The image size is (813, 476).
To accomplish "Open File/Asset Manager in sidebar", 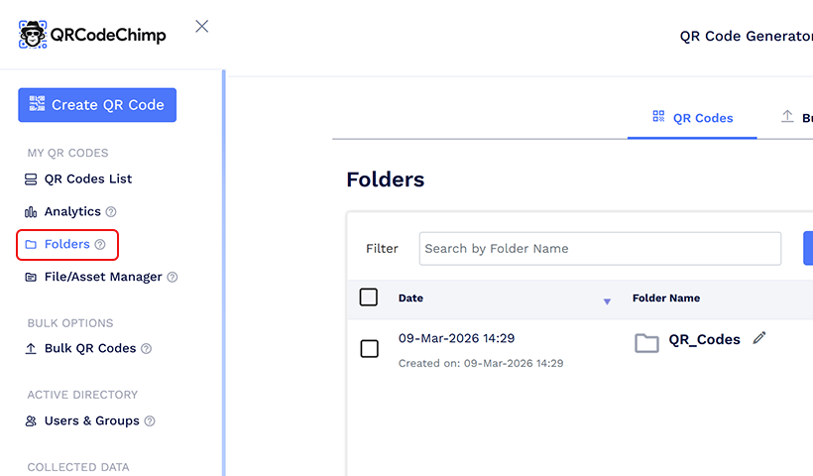I will coord(102,277).
